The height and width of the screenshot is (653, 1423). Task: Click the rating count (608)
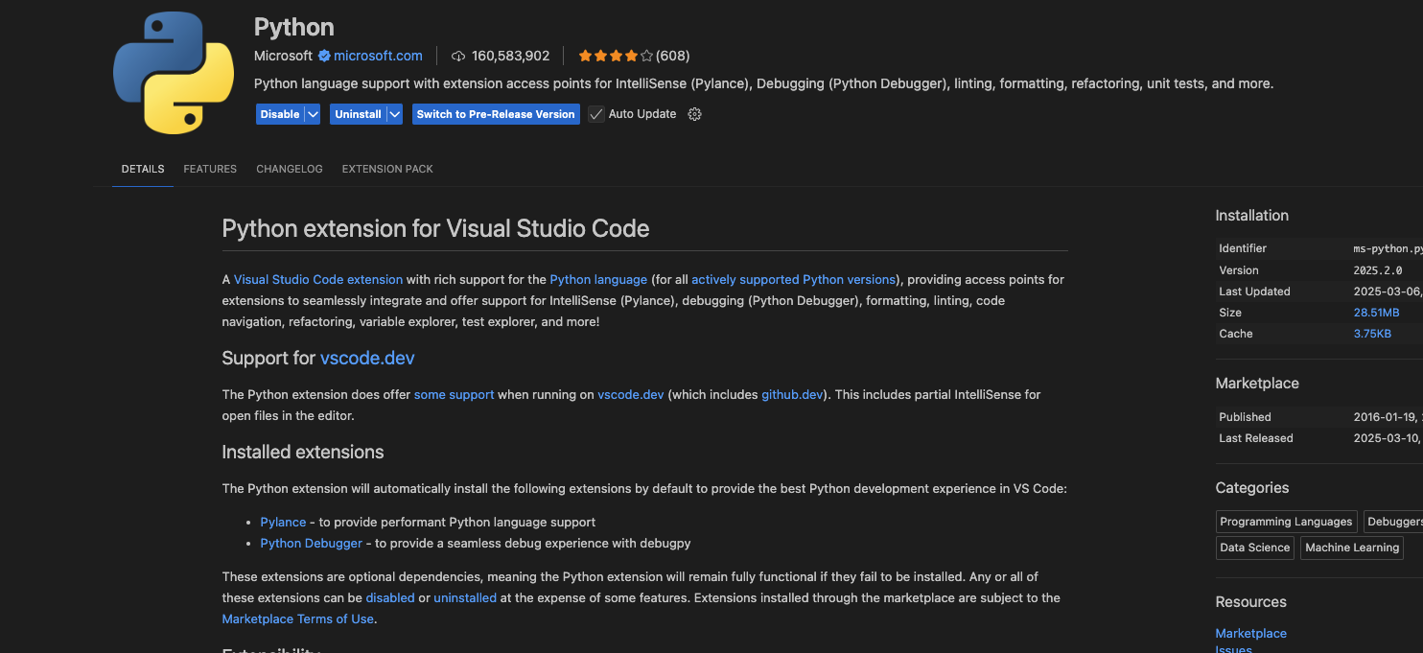tap(673, 56)
